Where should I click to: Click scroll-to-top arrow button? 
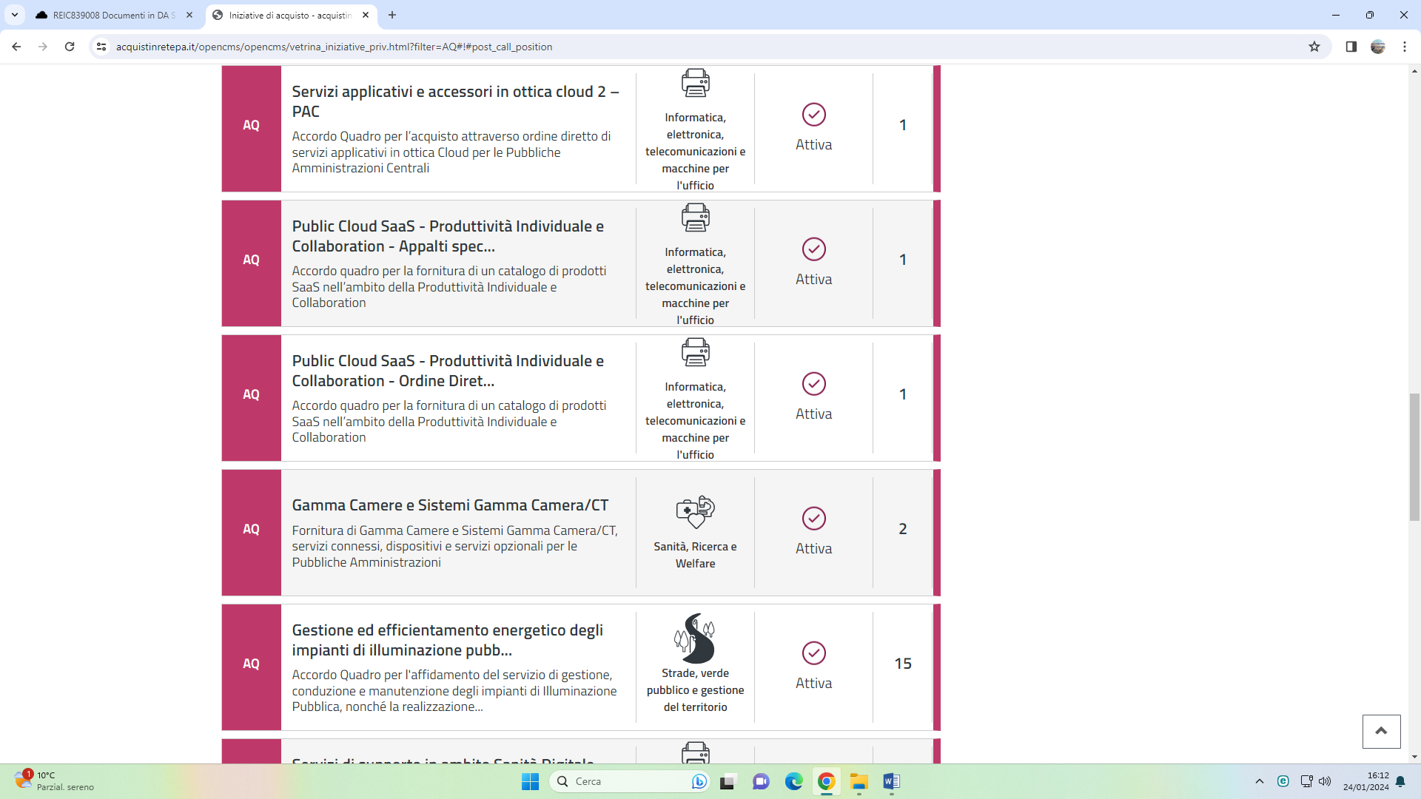coord(1381,731)
